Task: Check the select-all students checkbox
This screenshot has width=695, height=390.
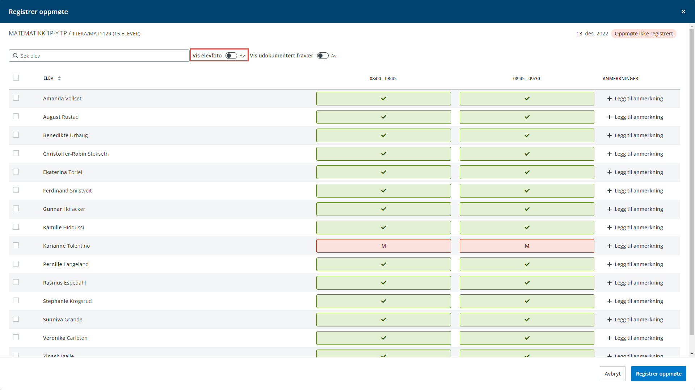Action: [16, 78]
